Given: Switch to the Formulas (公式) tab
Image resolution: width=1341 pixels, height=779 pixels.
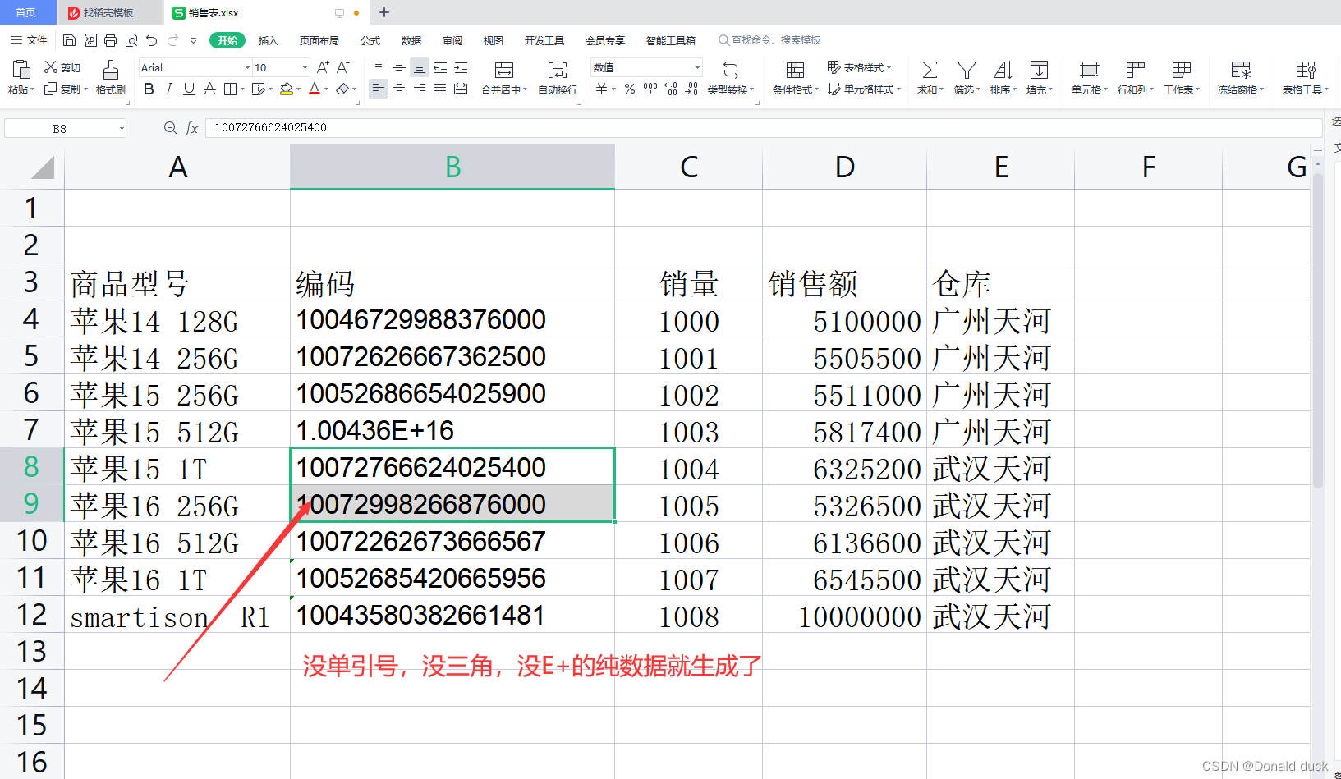Looking at the screenshot, I should [x=370, y=40].
